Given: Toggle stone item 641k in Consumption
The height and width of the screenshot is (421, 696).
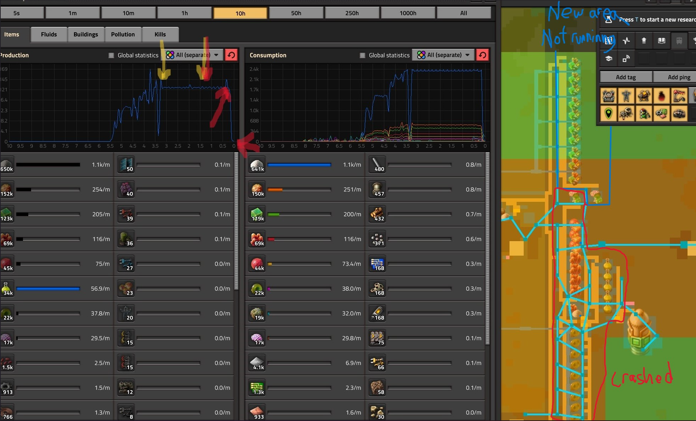Looking at the screenshot, I should point(257,165).
